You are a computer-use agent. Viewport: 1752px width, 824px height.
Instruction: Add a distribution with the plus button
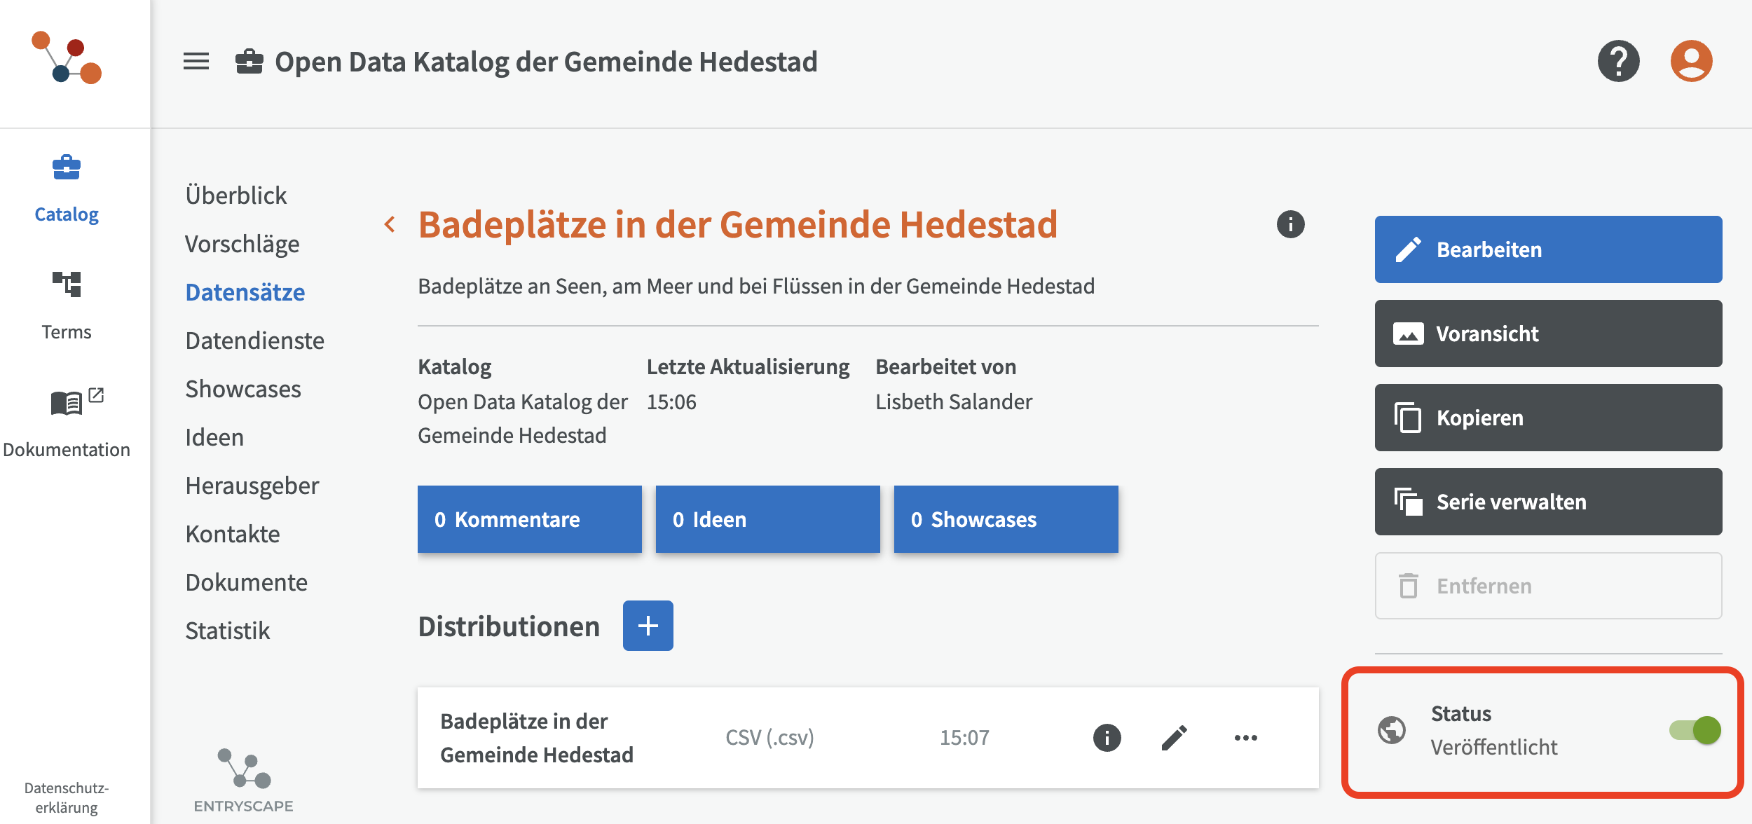tap(648, 626)
